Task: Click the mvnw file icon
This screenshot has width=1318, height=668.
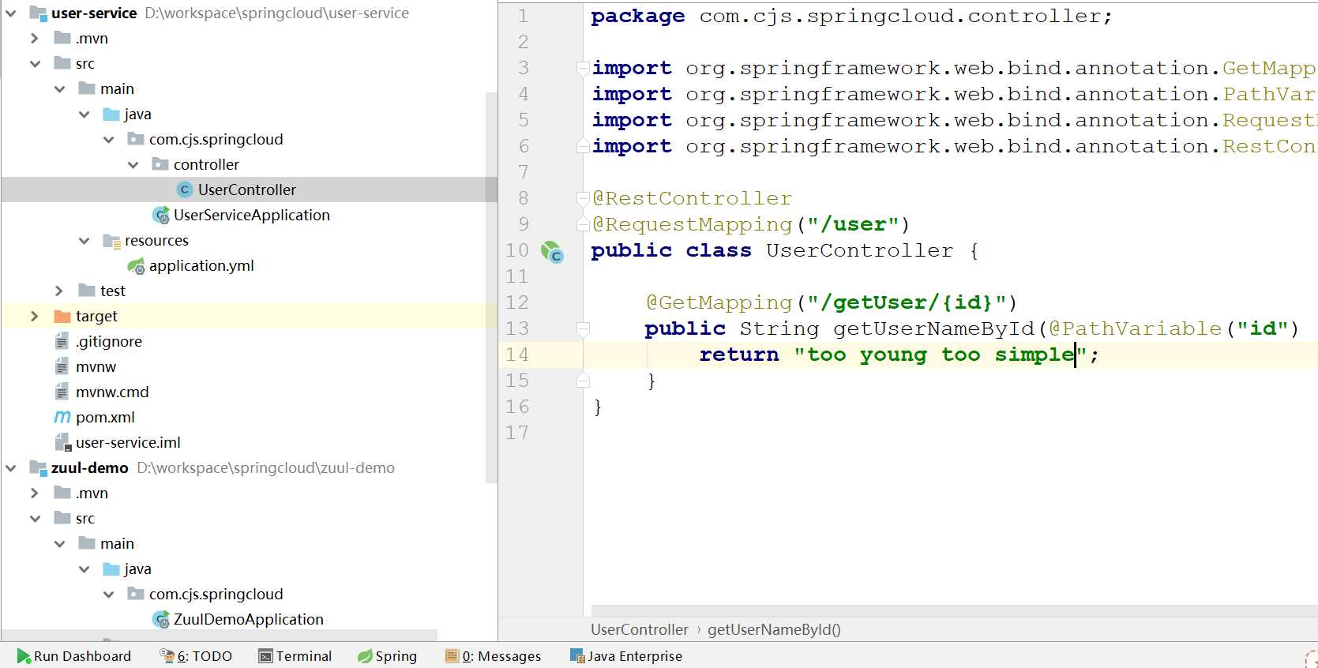Action: [62, 366]
